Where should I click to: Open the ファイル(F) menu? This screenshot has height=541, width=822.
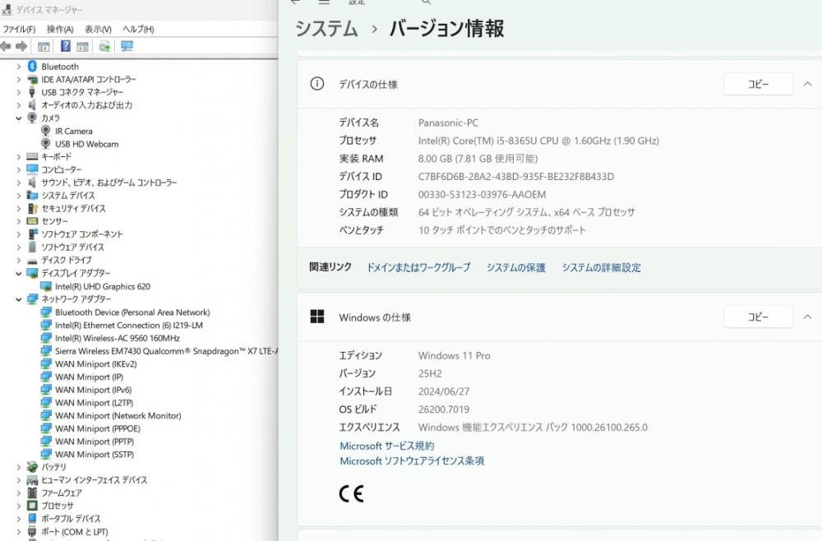(20, 30)
